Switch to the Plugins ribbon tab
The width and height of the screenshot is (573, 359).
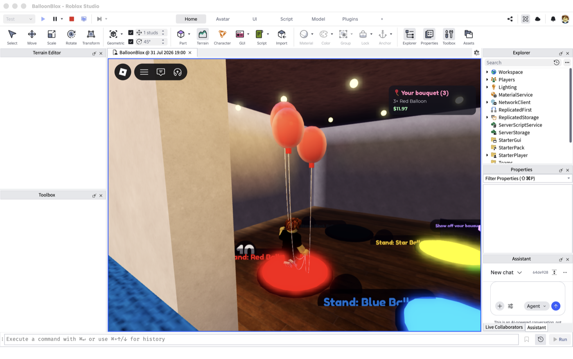pos(350,19)
